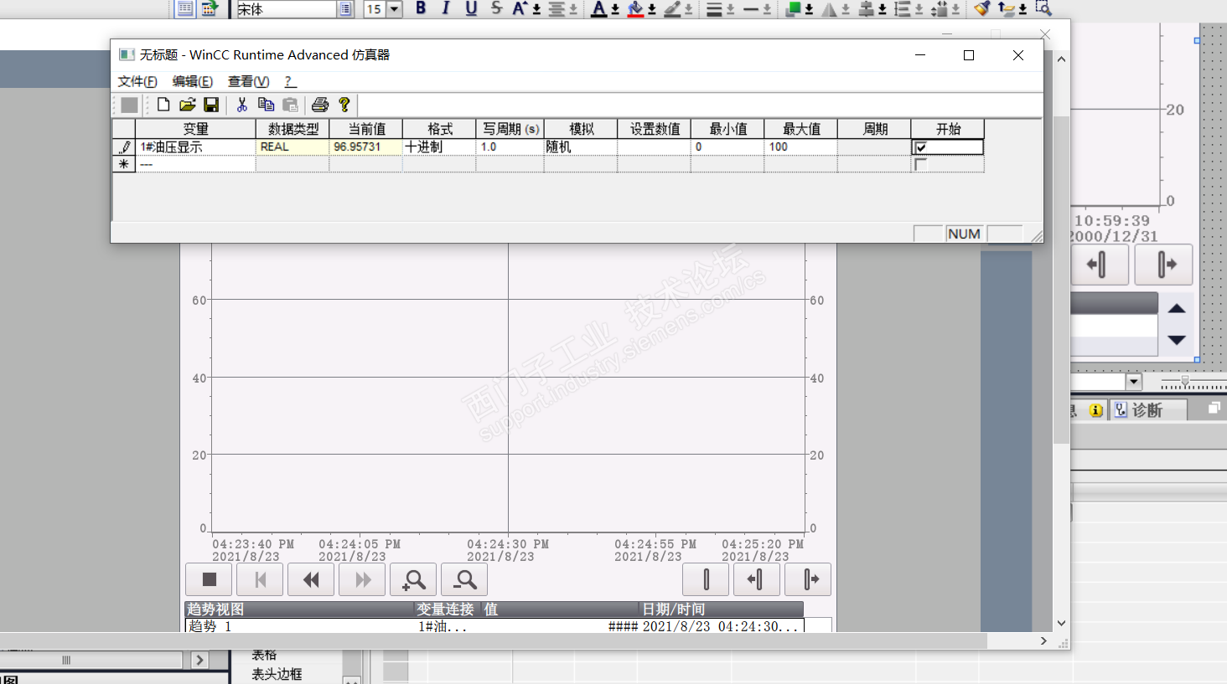Select the 1#油压显示 variable cell
Viewport: 1227px width, 684px height.
pos(195,147)
